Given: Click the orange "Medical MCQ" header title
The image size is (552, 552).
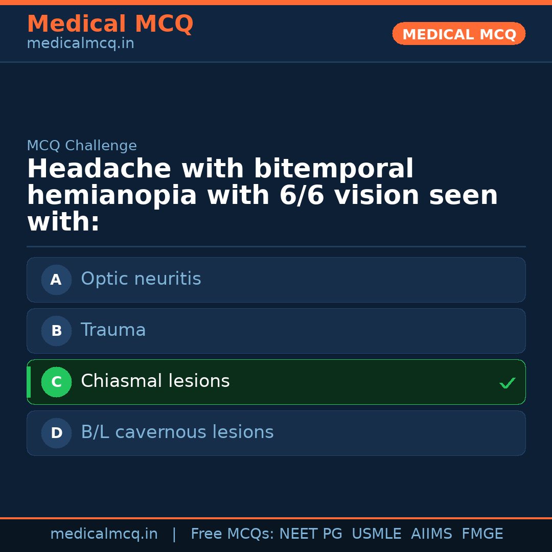Looking at the screenshot, I should click(x=110, y=24).
